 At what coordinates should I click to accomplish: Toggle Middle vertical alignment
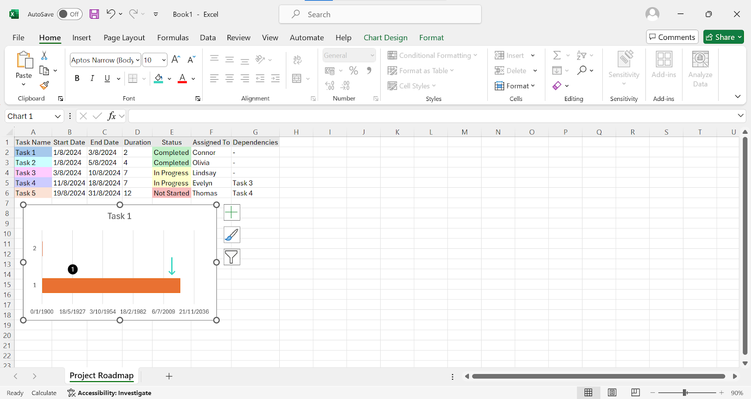pyautogui.click(x=230, y=60)
